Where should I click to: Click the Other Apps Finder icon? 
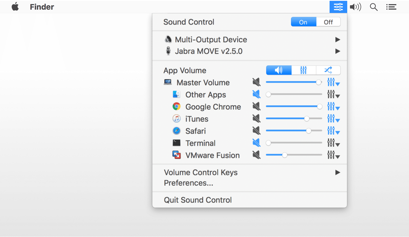(x=177, y=94)
